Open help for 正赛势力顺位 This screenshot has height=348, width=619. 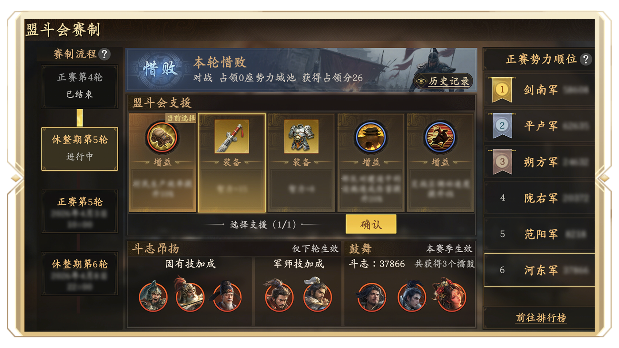click(x=586, y=59)
